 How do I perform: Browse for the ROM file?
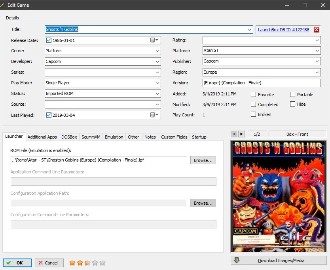click(x=203, y=160)
